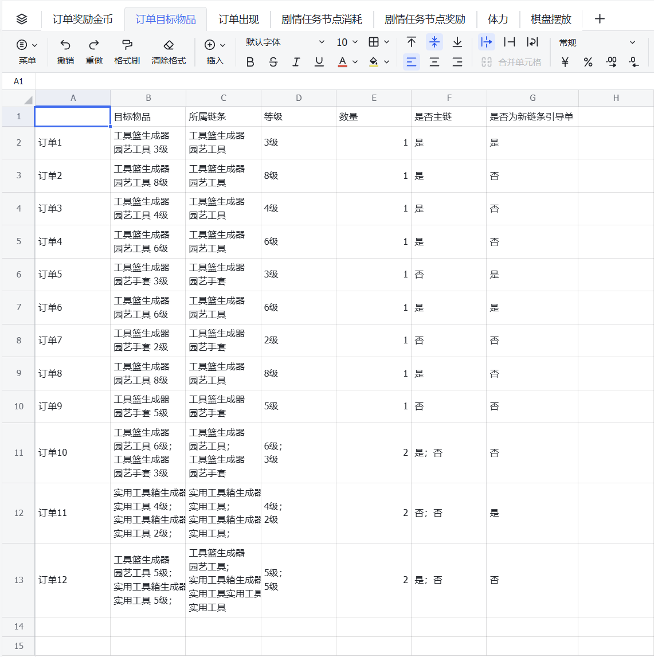Switch to the 订单奖励金币 sheet tab
The height and width of the screenshot is (657, 654).
83,19
